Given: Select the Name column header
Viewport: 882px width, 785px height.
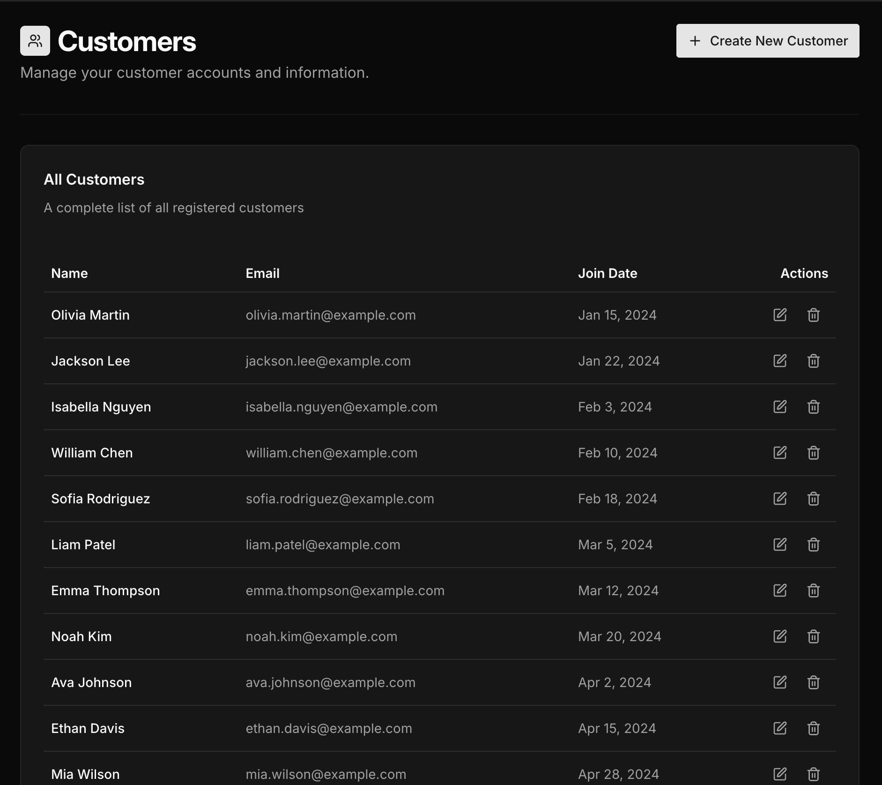Looking at the screenshot, I should pyautogui.click(x=69, y=273).
